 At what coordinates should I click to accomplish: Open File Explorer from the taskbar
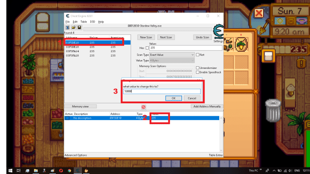pyautogui.click(x=36, y=170)
